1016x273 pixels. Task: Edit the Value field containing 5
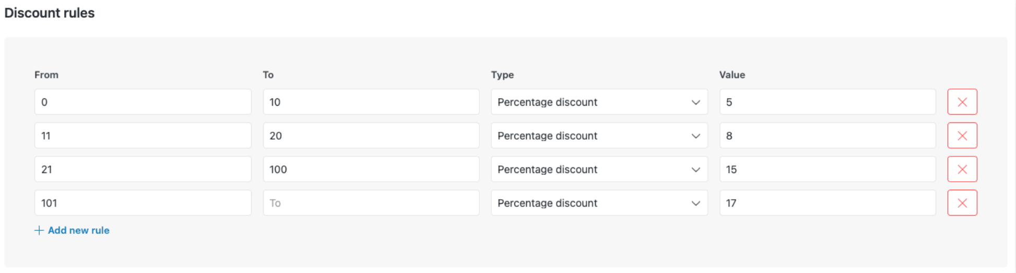828,102
